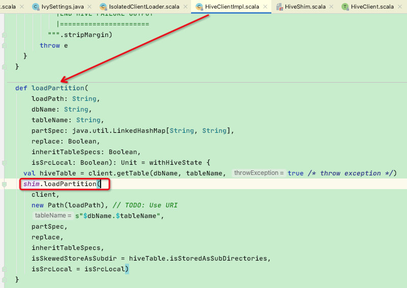
Task: Click the IvySettings.java class file icon
Action: pyautogui.click(x=36, y=7)
